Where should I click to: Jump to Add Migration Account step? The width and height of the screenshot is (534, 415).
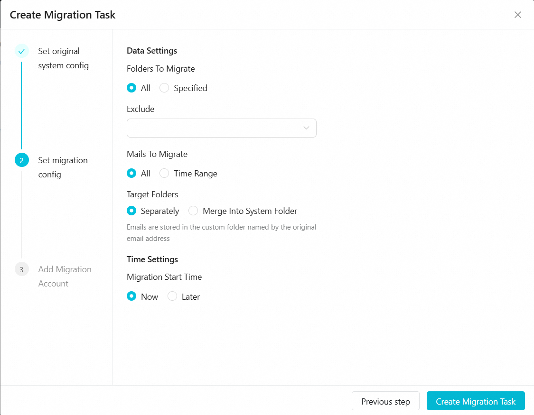point(65,277)
